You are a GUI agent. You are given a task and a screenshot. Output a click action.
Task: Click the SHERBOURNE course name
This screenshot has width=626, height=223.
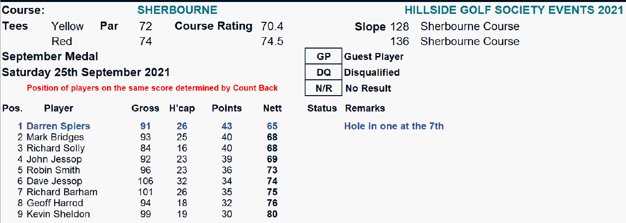click(x=177, y=10)
